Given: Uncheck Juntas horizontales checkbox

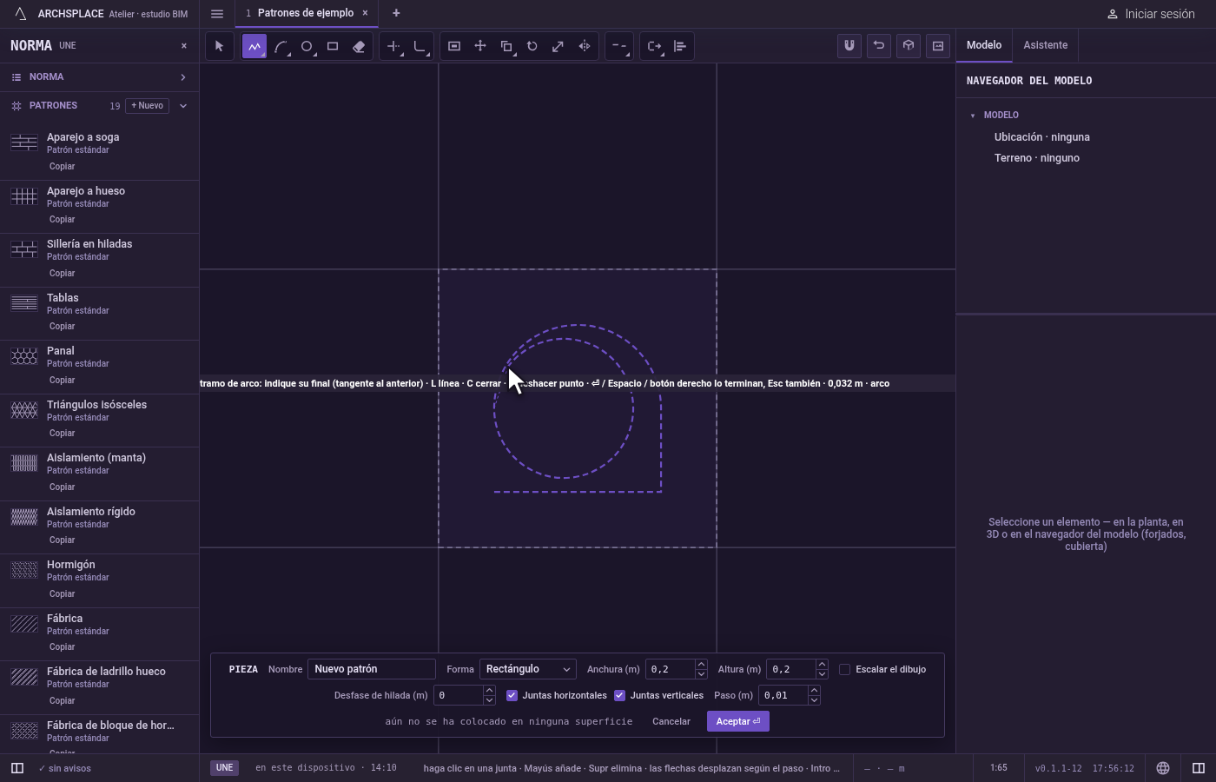Looking at the screenshot, I should [512, 695].
